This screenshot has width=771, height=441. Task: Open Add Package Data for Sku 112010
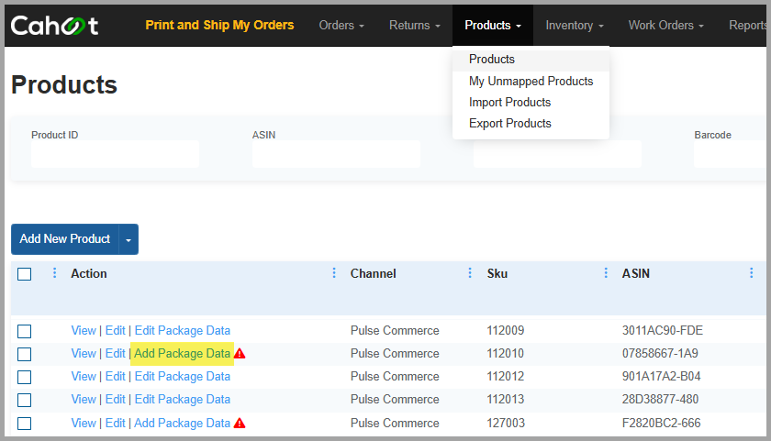click(182, 354)
